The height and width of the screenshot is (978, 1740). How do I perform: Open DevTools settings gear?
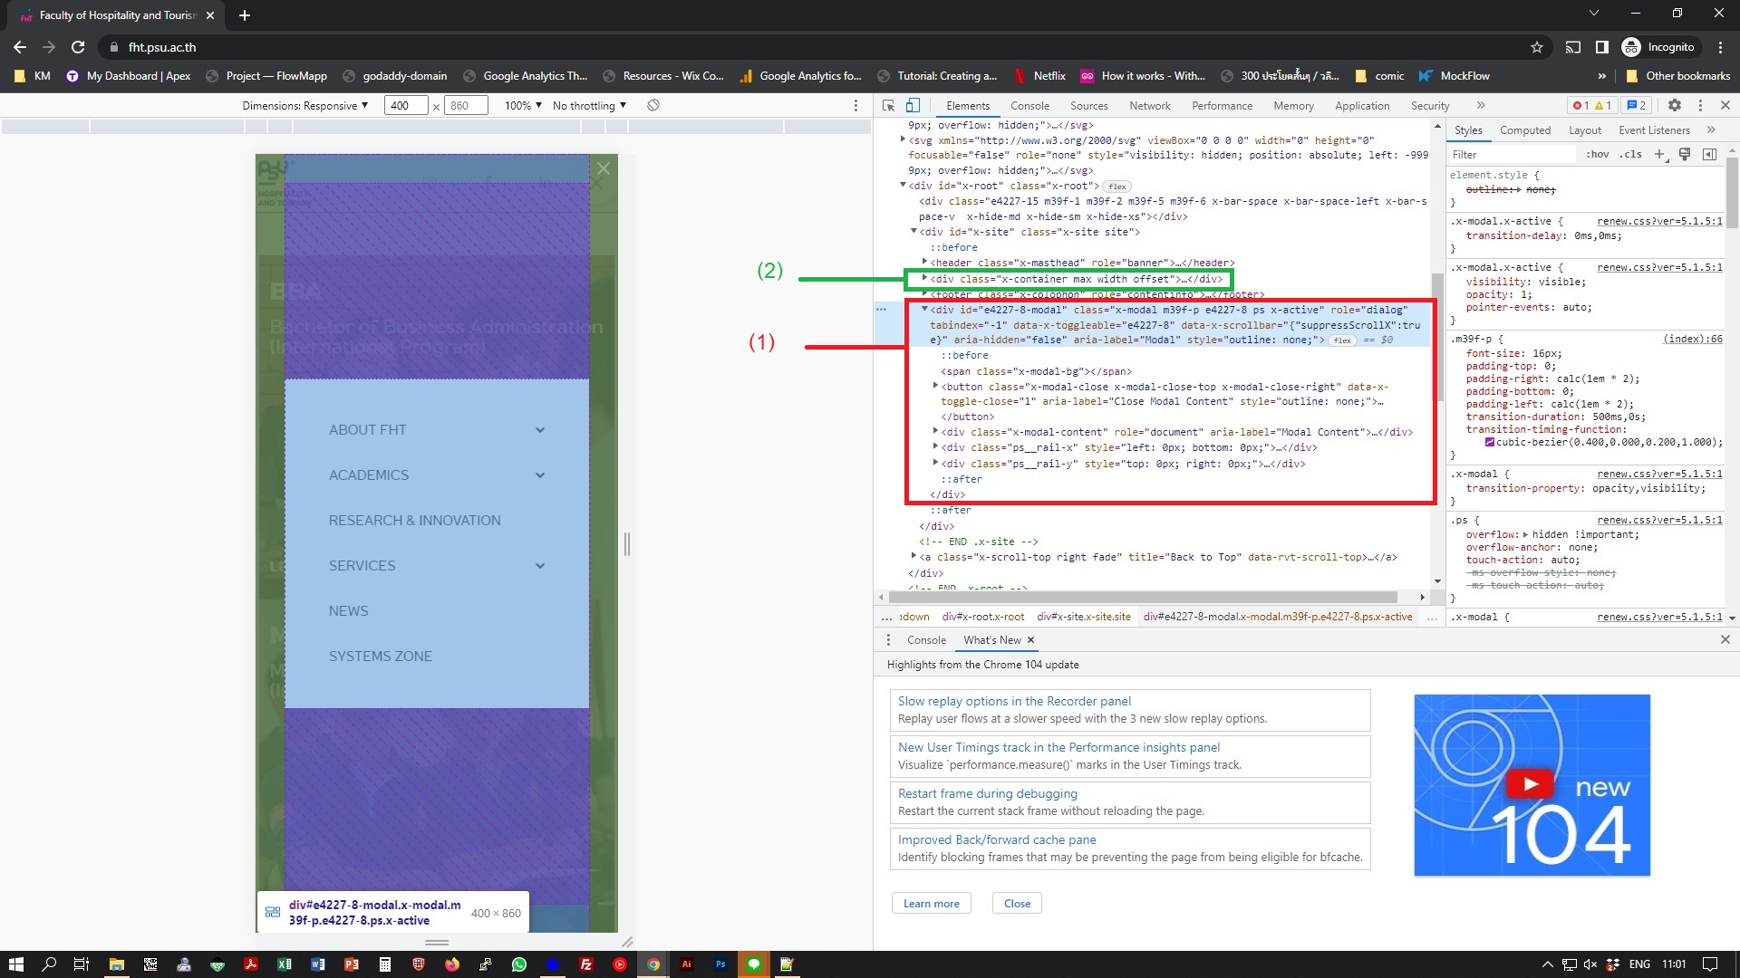point(1675,105)
